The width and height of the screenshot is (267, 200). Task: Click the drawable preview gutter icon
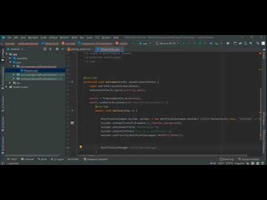[72, 123]
